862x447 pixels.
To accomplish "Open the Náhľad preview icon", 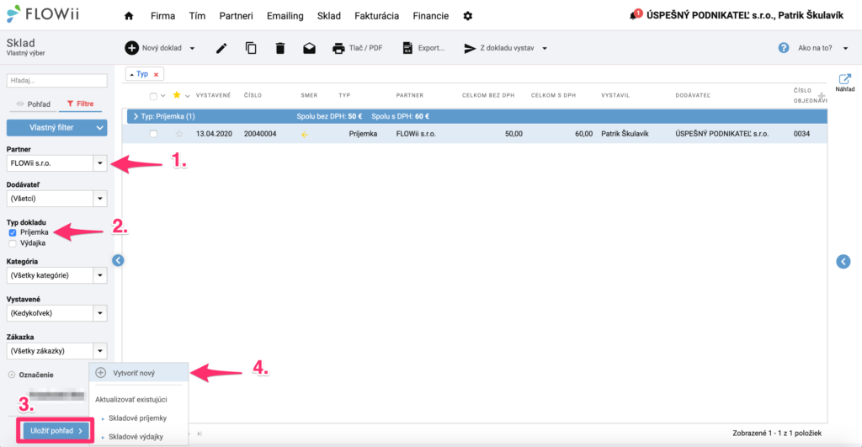I will click(x=845, y=82).
